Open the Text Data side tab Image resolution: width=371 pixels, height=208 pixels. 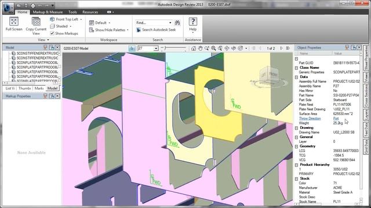[x=366, y=129]
